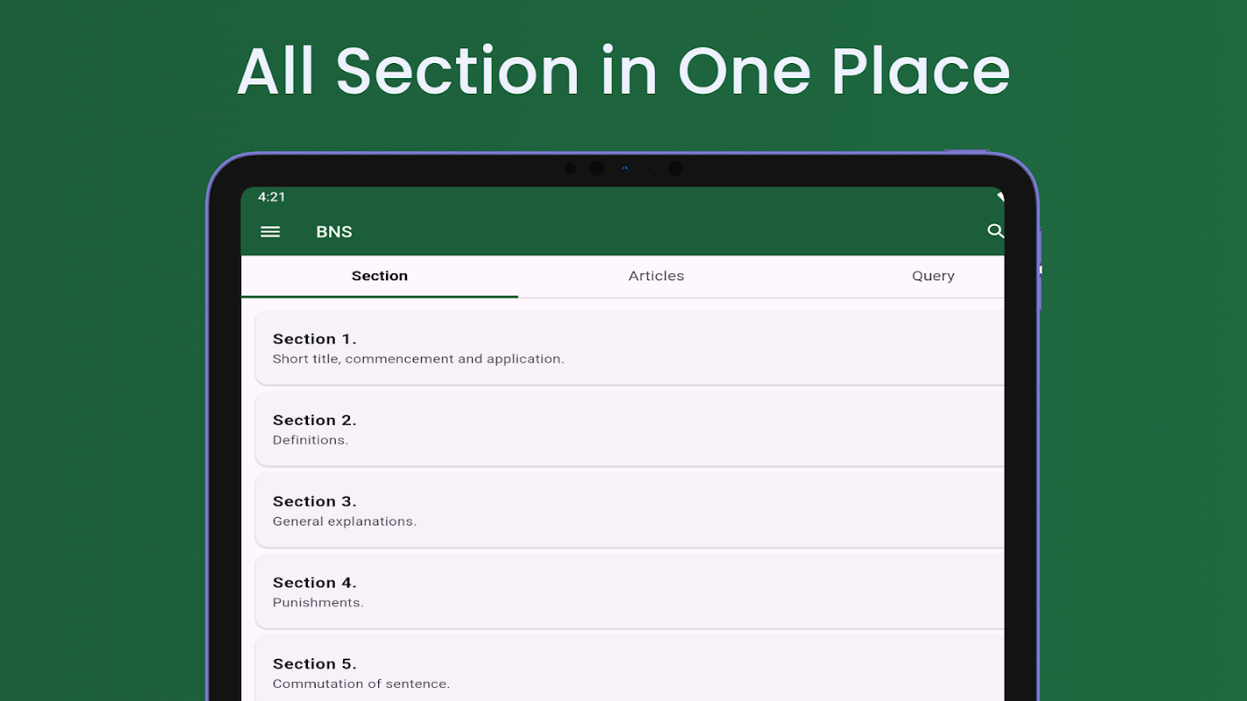Select Section 3 General explanations

pyautogui.click(x=630, y=511)
